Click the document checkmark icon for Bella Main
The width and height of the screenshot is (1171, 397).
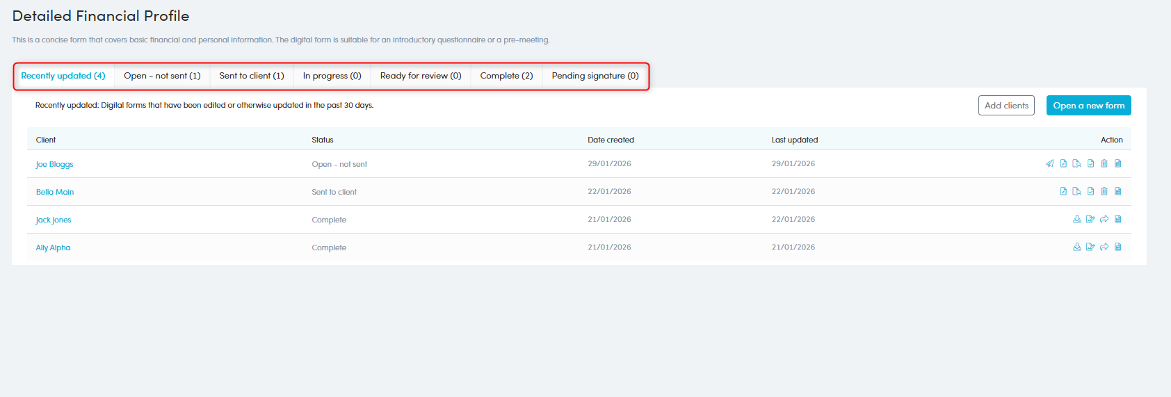(1090, 191)
